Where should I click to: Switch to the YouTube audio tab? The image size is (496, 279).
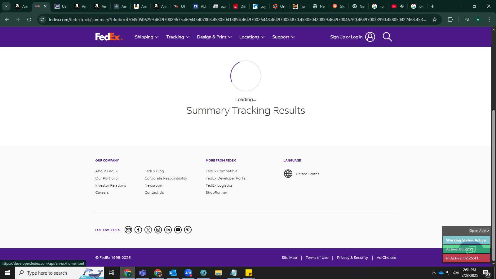pyautogui.click(x=398, y=6)
